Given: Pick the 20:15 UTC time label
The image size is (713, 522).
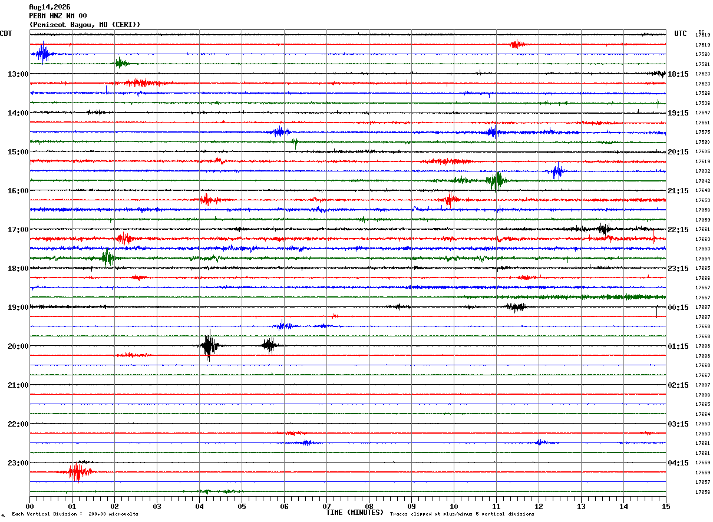Looking at the screenshot, I should [x=678, y=152].
